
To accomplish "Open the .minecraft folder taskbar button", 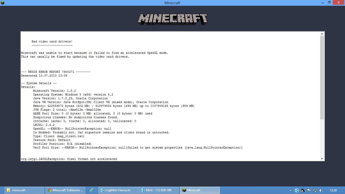I will [24, 190].
